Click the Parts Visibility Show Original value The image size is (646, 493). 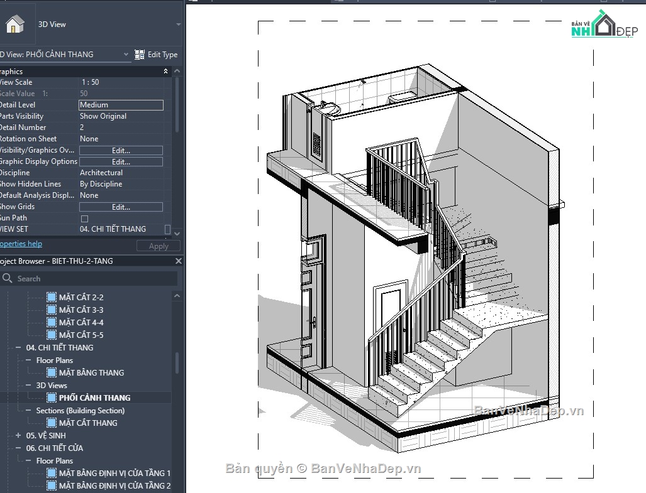coord(103,116)
